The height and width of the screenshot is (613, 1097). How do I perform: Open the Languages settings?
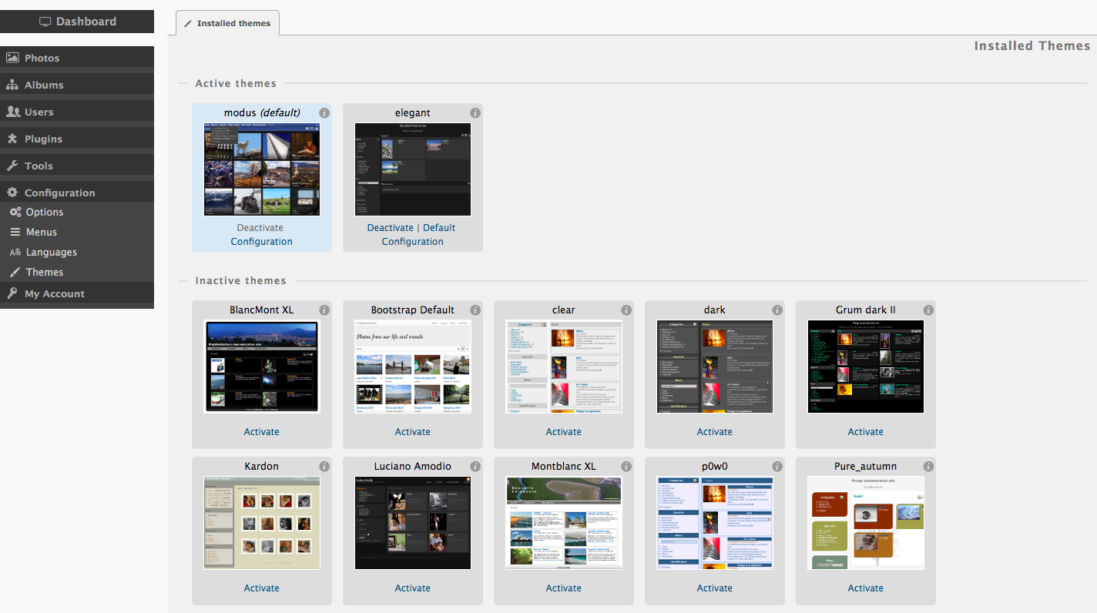(52, 252)
